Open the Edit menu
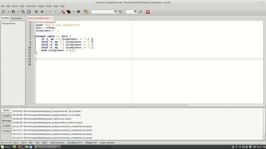This screenshot has height=149, width=266. click(8, 6)
